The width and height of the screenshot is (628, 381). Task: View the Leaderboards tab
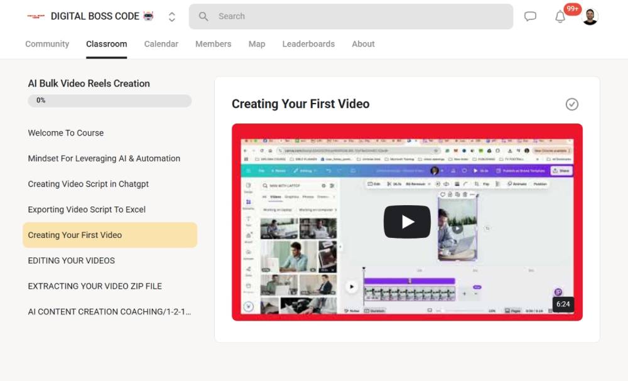point(308,44)
